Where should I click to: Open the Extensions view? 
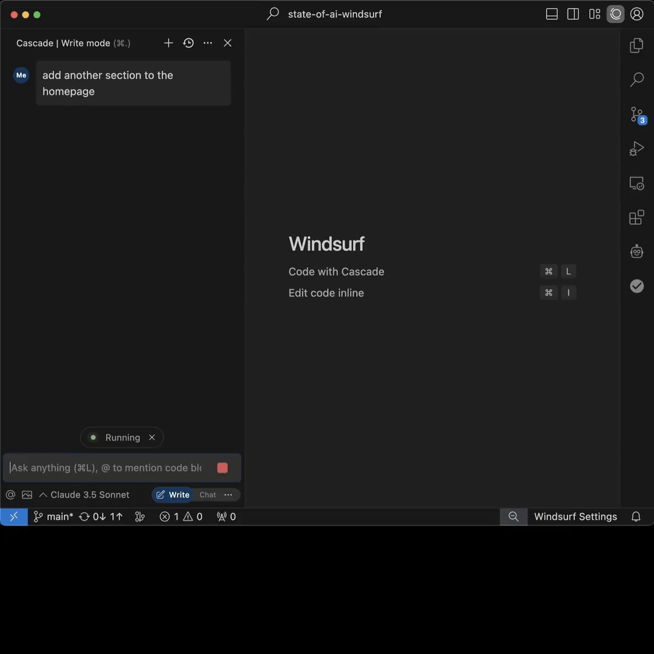pos(636,217)
